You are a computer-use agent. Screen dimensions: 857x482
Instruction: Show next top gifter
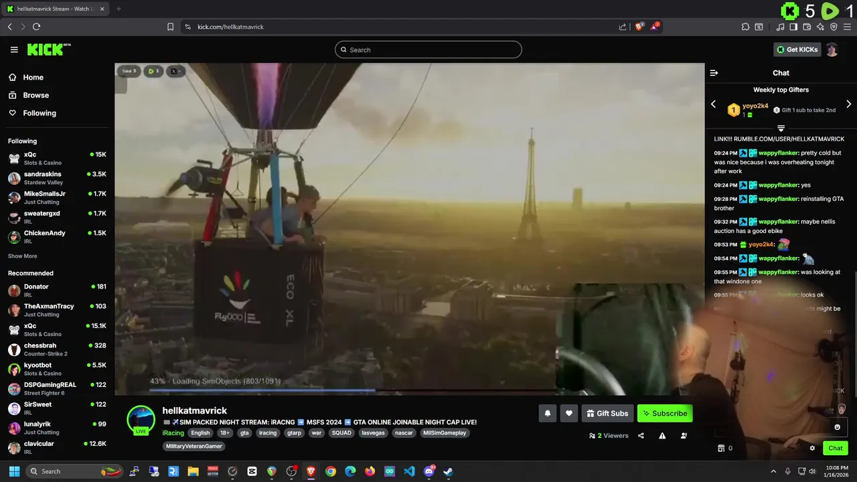click(x=848, y=104)
